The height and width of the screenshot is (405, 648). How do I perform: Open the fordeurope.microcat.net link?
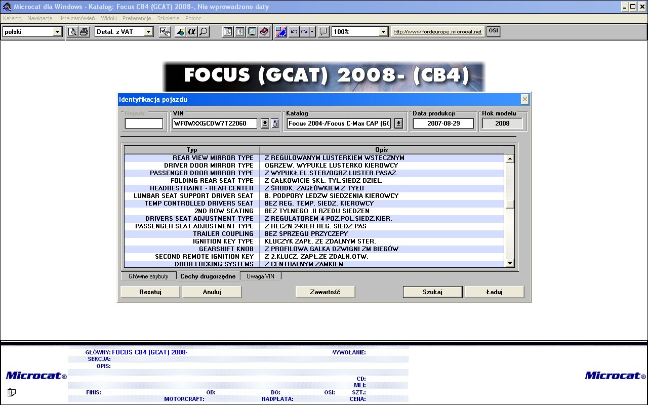click(437, 31)
